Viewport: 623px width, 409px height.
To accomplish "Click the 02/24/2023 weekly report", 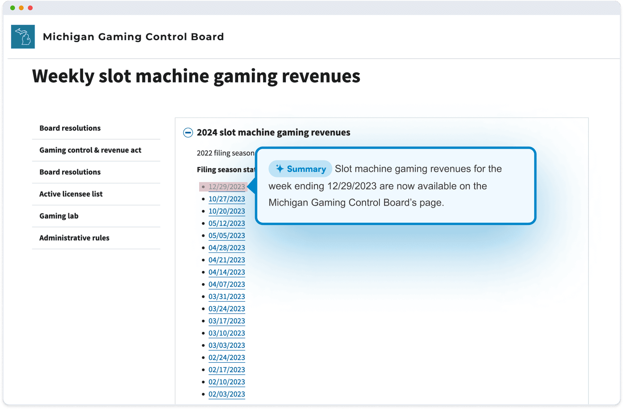I will [x=227, y=357].
